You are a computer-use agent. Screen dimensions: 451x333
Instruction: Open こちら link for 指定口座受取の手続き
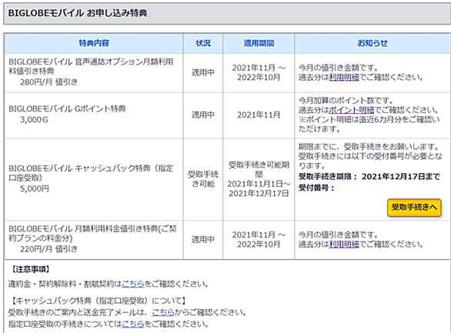pyautogui.click(x=133, y=324)
